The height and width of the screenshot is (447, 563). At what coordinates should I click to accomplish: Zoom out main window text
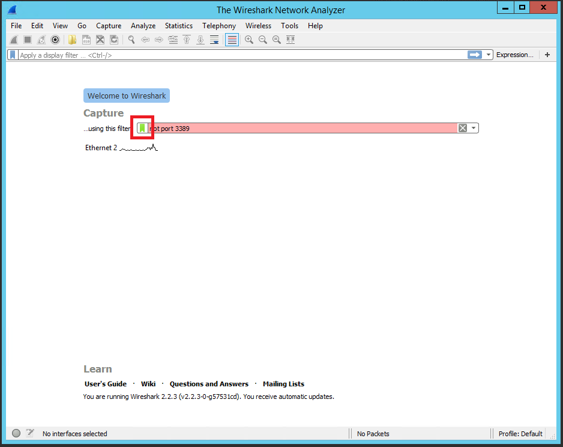(263, 40)
